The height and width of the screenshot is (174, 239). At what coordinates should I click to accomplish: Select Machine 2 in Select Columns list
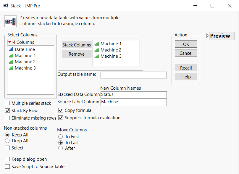coord(25,62)
